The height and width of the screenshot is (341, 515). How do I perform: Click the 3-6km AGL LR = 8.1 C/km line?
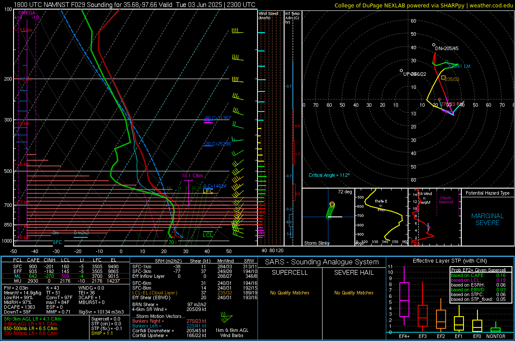pyautogui.click(x=30, y=324)
